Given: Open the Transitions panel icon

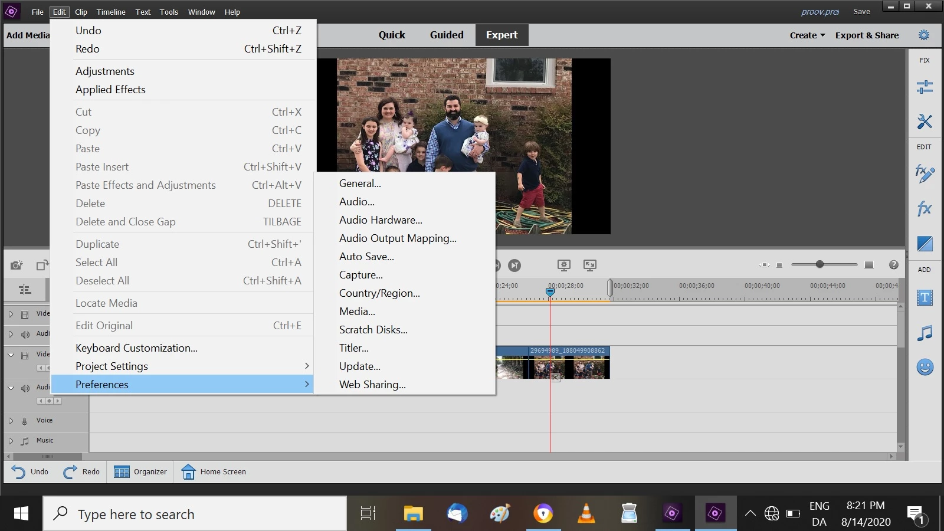Looking at the screenshot, I should [925, 243].
